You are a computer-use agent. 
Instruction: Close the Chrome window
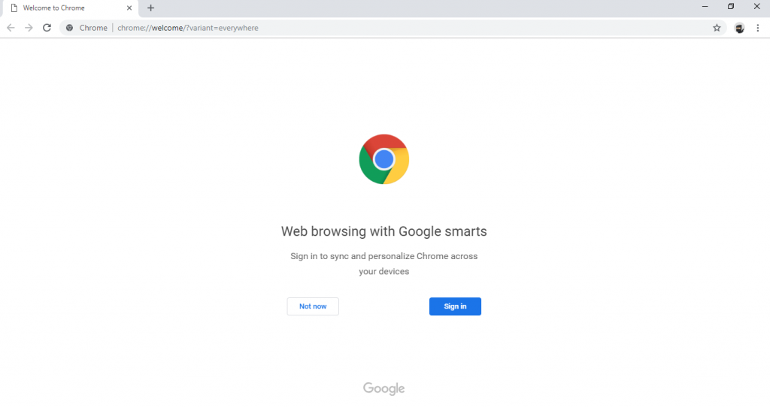point(756,7)
